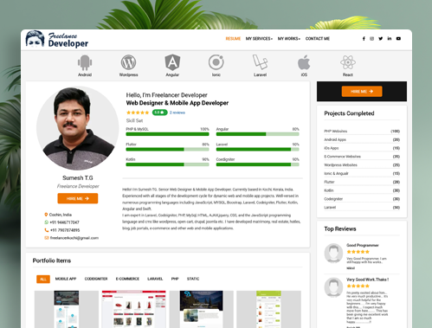Click the Wordpress Websites projects row

pos(362,165)
